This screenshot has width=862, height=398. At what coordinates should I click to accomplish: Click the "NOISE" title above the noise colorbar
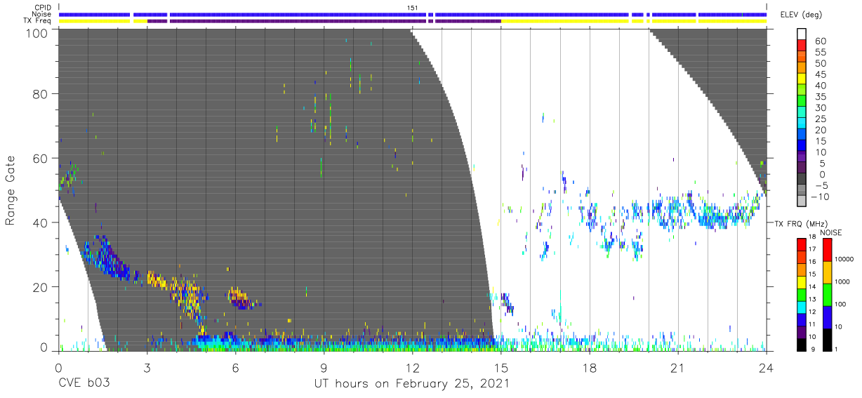point(830,232)
